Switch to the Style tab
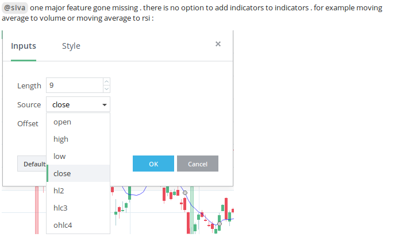 71,46
